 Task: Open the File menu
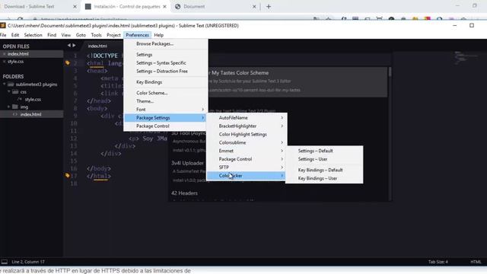coord(3,35)
